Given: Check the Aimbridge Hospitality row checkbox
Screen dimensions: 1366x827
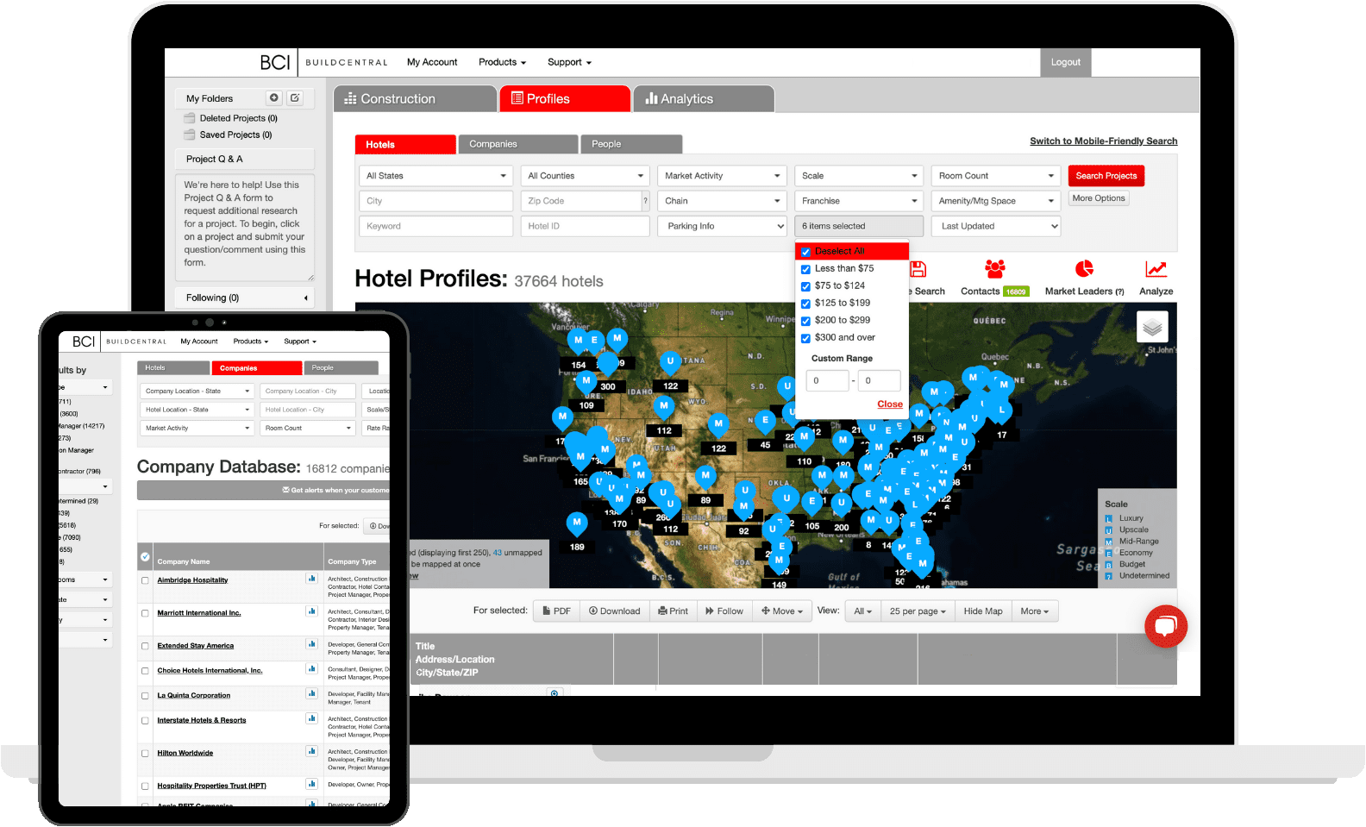Looking at the screenshot, I should point(145,580).
